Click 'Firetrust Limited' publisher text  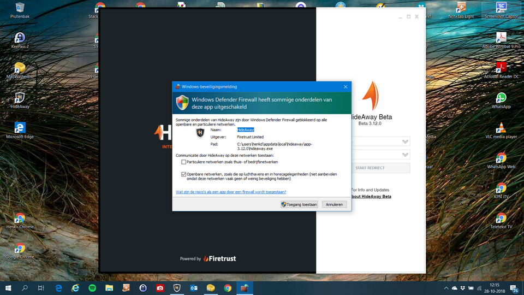click(x=251, y=137)
